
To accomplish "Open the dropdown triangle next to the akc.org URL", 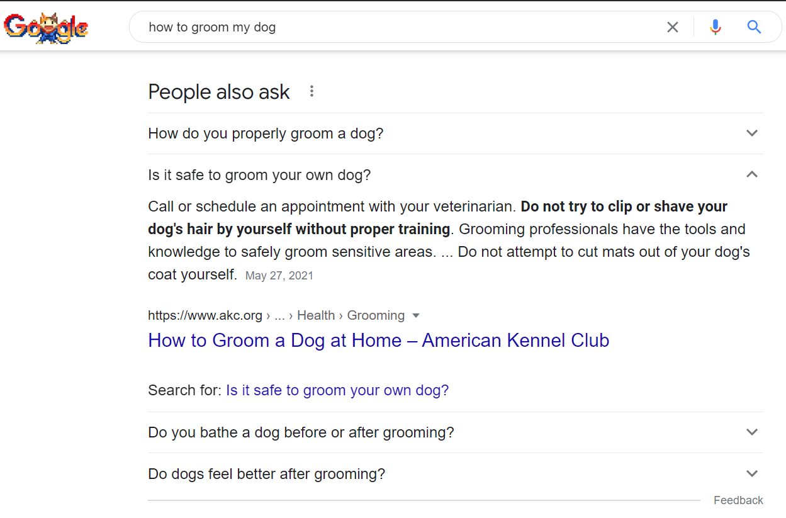I will [x=415, y=316].
